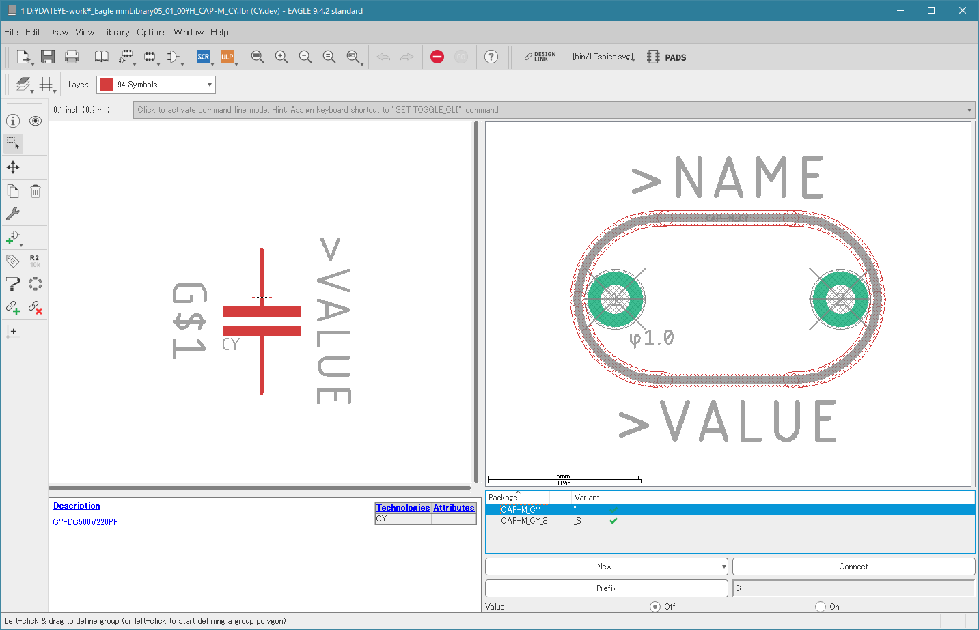Click the Connect button
The image size is (979, 630).
point(853,567)
